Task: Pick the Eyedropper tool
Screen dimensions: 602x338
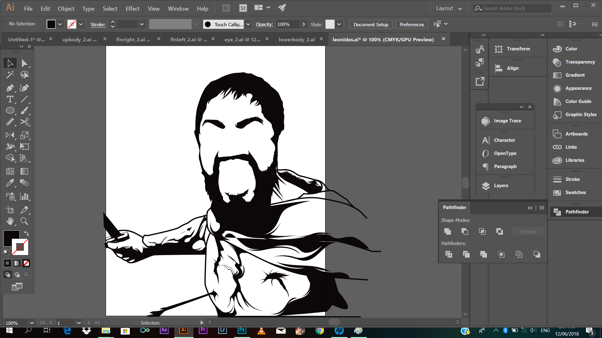Action: pyautogui.click(x=10, y=183)
